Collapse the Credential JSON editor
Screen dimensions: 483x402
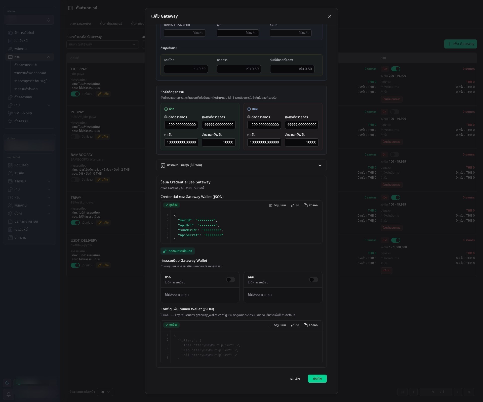tap(295, 205)
